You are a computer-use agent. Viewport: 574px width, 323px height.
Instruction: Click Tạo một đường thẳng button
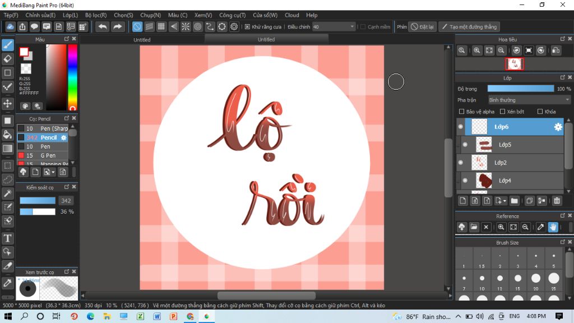point(469,27)
